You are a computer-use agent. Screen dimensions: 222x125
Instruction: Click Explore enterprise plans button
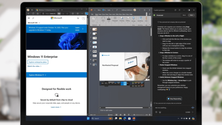click(x=38, y=62)
